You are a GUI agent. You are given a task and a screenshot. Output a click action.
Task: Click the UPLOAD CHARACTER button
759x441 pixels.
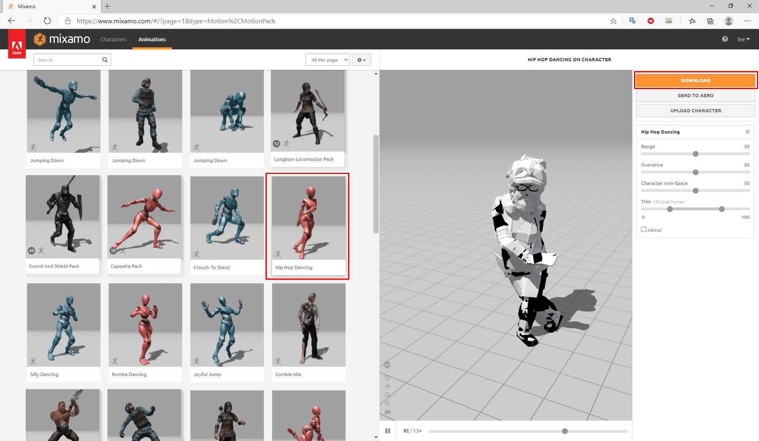[696, 111]
